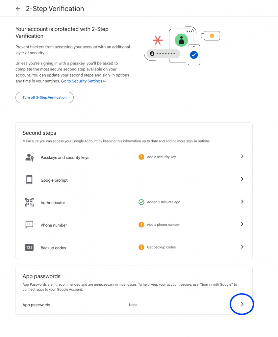This screenshot has width=278, height=337.
Task: Go back using the arrow beside 2-Step Verification
Action: click(x=18, y=9)
